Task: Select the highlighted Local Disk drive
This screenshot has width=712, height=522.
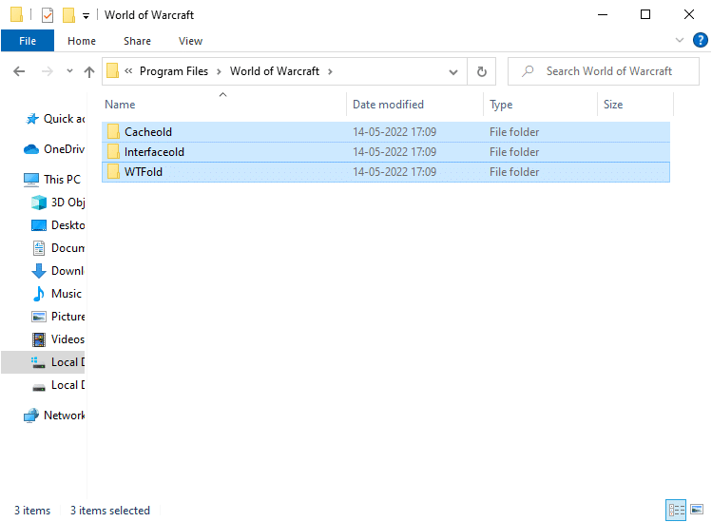Action: click(43, 362)
